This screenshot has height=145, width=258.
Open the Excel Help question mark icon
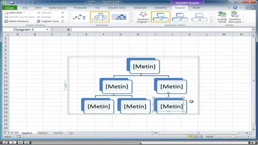(x=235, y=8)
